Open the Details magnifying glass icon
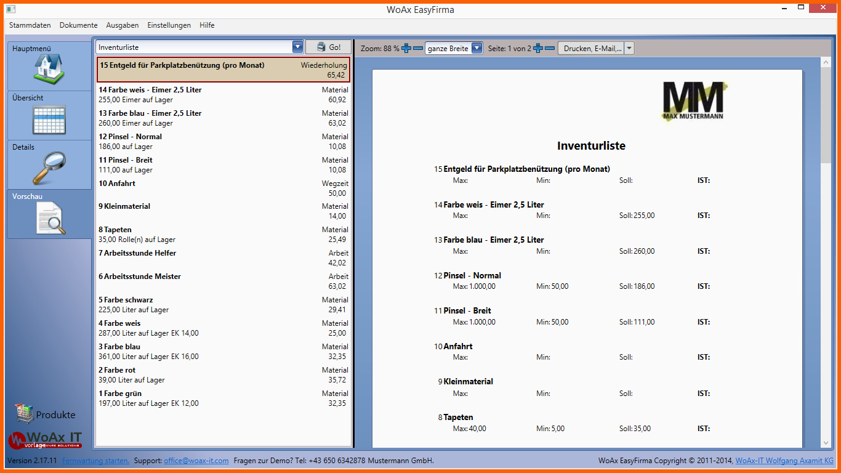Image resolution: width=841 pixels, height=473 pixels. (49, 168)
